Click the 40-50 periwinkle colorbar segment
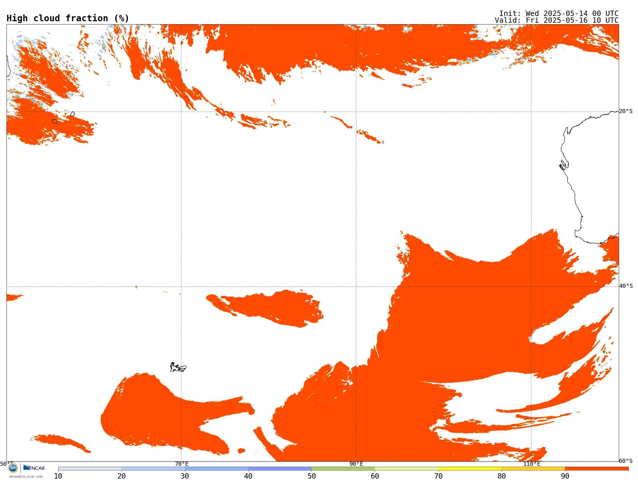 (x=280, y=469)
